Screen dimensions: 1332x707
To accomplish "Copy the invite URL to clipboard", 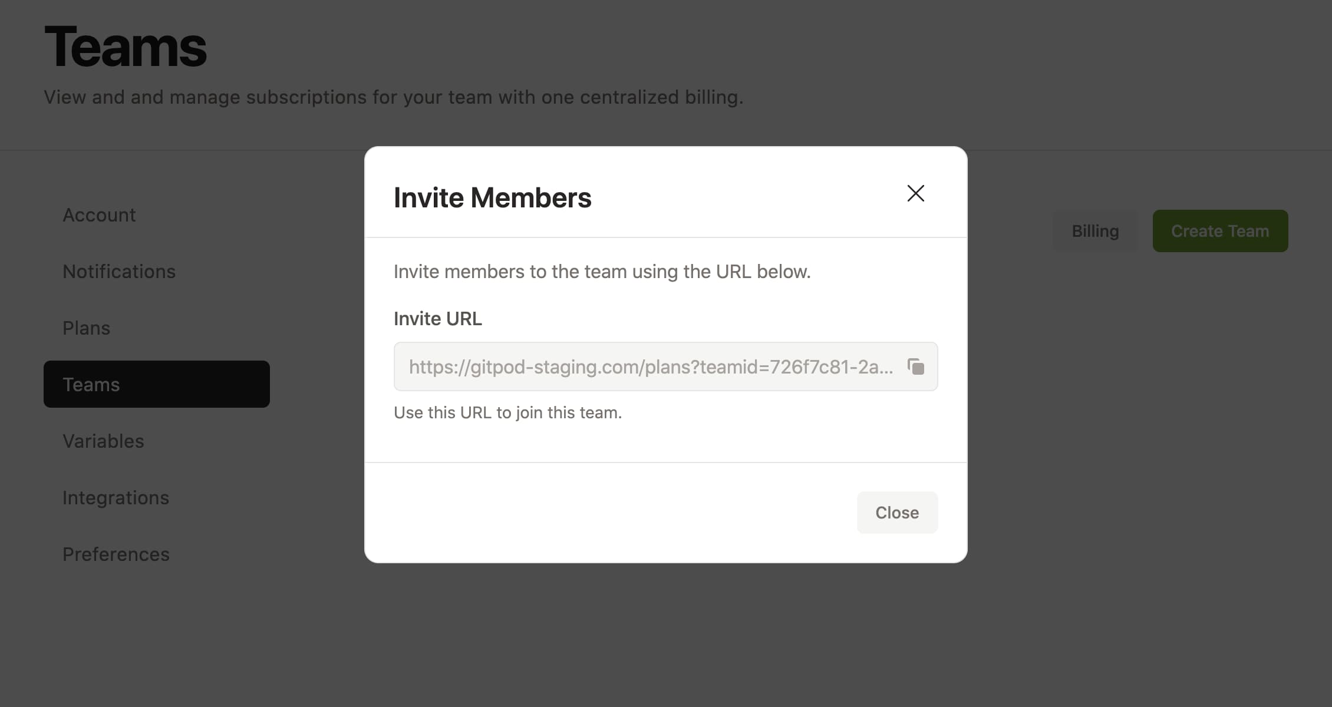I will tap(915, 366).
